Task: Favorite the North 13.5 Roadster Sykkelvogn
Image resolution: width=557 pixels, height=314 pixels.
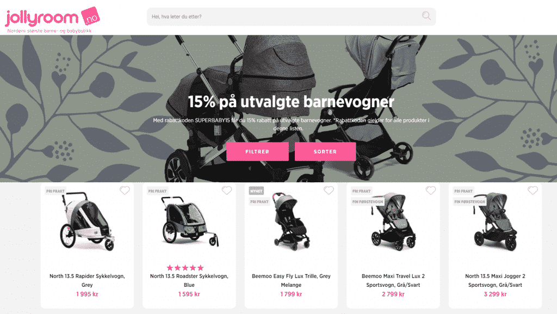Action: [x=227, y=190]
